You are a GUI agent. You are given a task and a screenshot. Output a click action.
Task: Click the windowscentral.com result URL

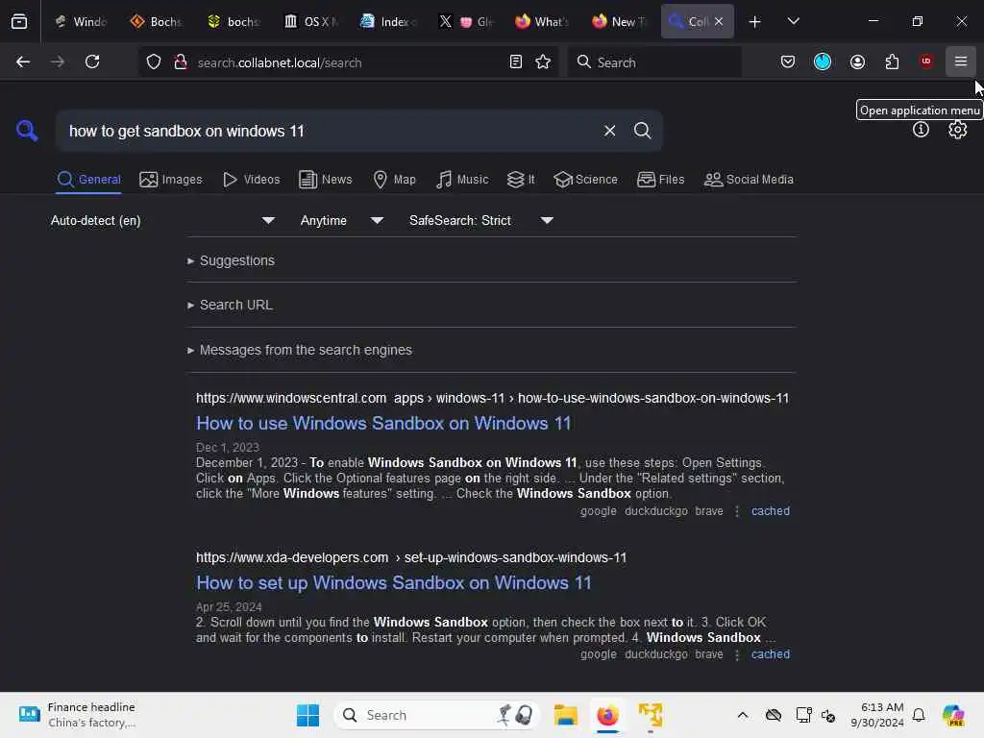point(492,398)
